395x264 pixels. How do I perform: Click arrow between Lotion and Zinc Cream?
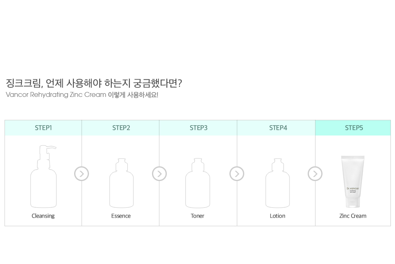click(315, 174)
